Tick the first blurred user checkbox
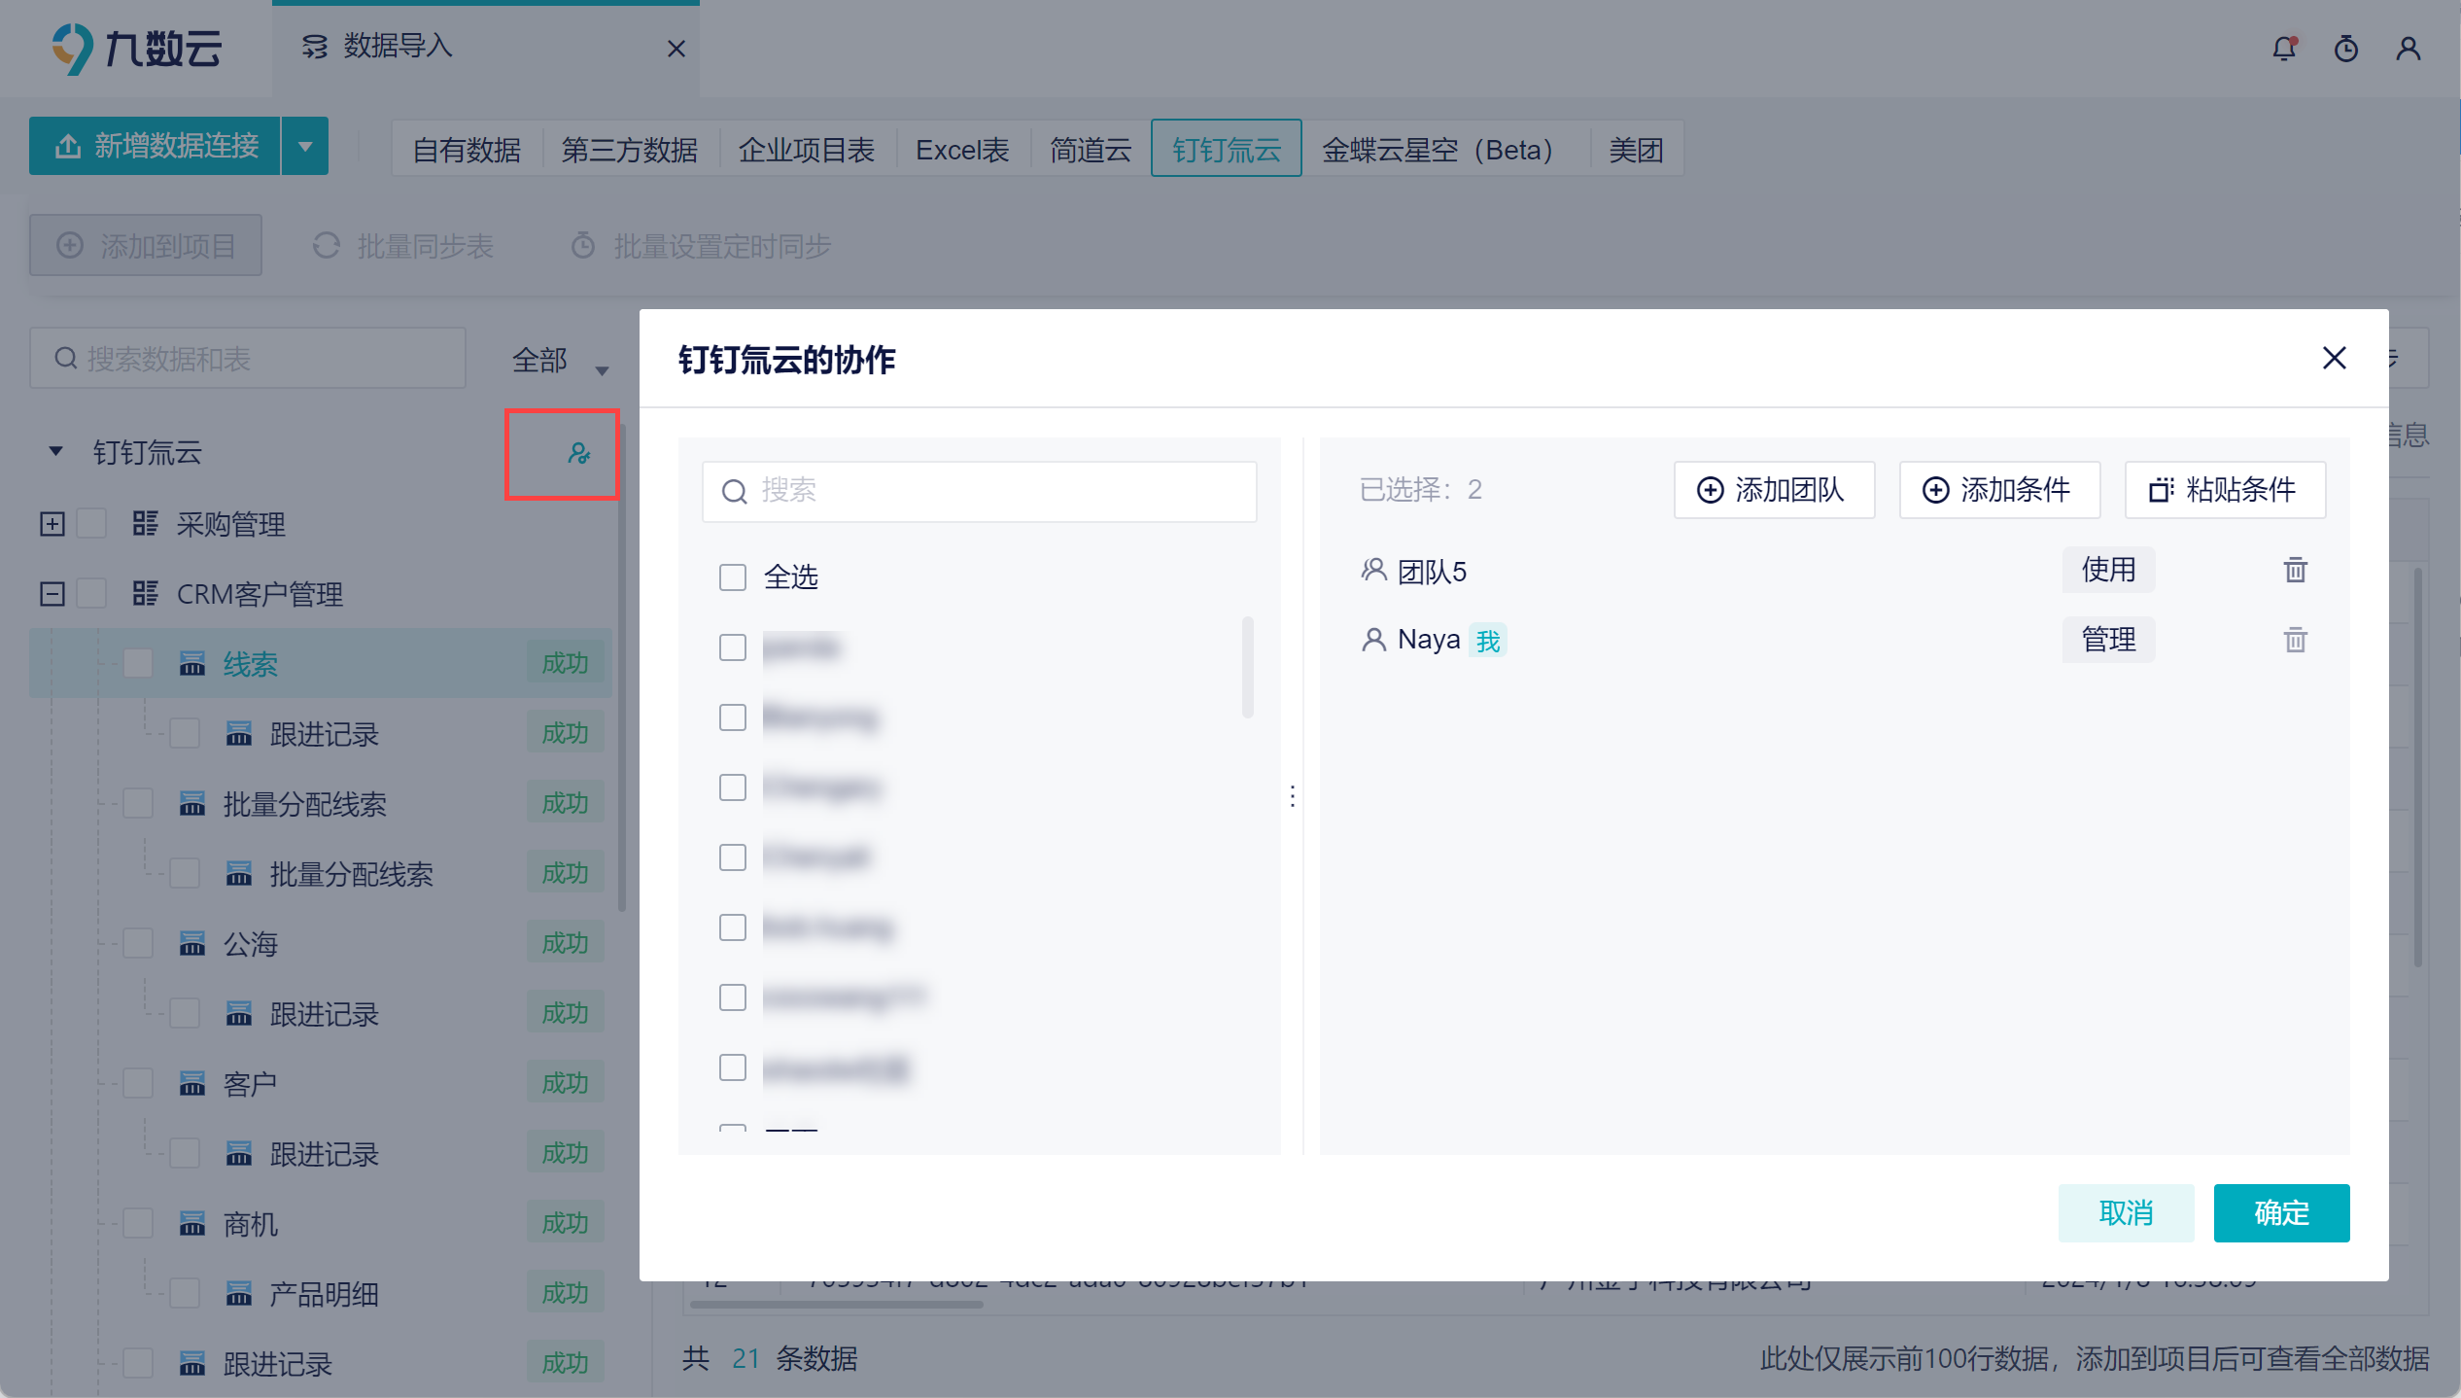 [733, 647]
